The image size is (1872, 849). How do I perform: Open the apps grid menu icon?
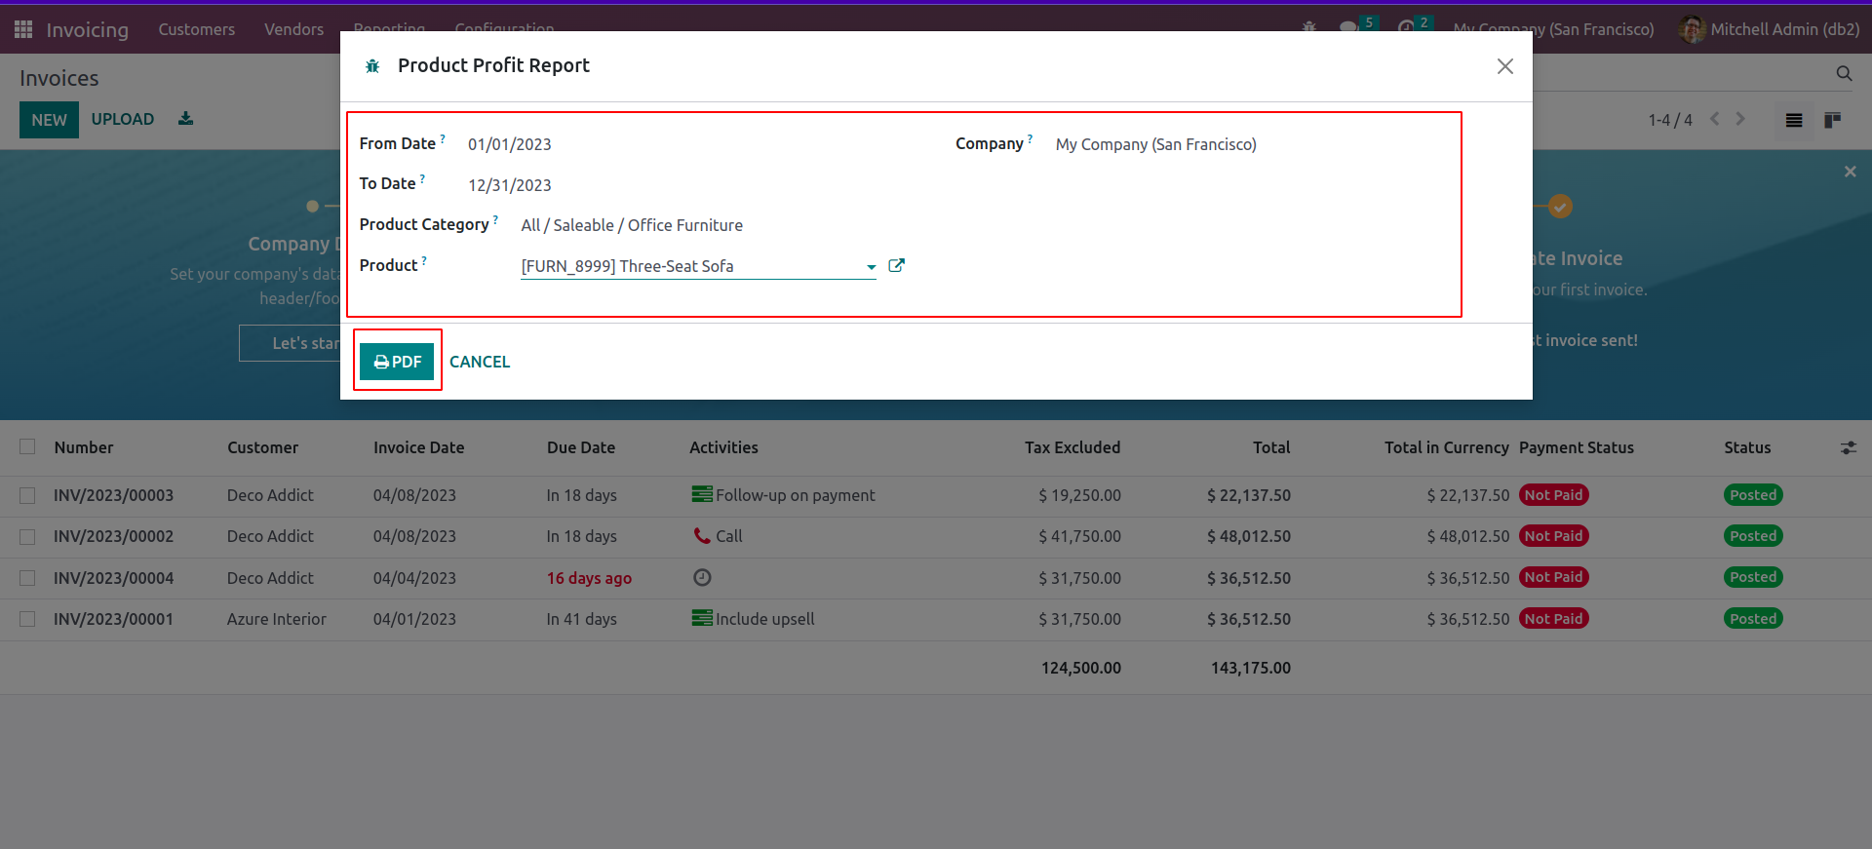click(x=23, y=29)
